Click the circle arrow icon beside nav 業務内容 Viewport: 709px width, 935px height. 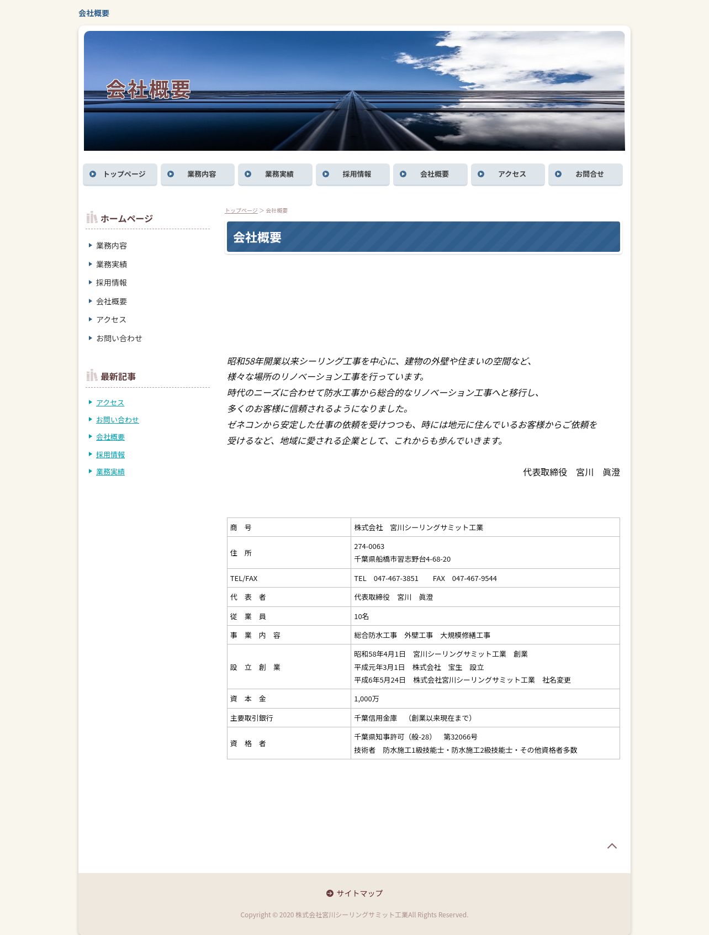(x=171, y=174)
